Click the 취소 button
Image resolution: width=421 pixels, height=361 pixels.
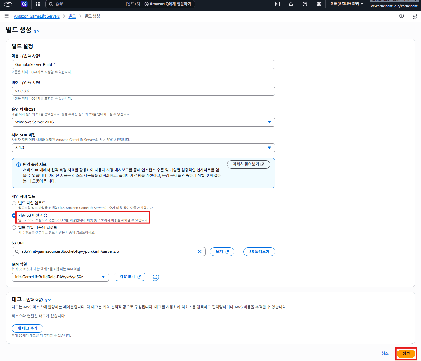[385, 354]
